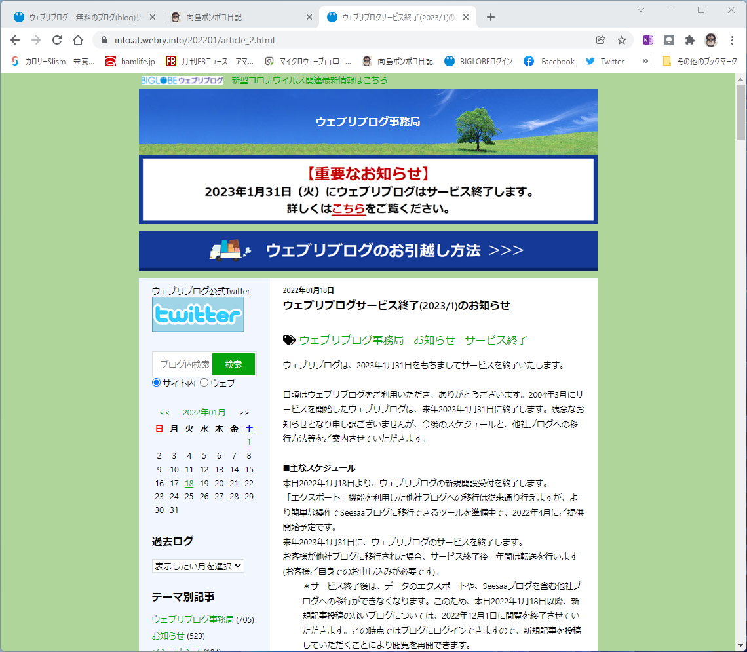Click BIGLOBE ウェブリブログ logo
Image resolution: width=747 pixels, height=652 pixels.
click(182, 80)
